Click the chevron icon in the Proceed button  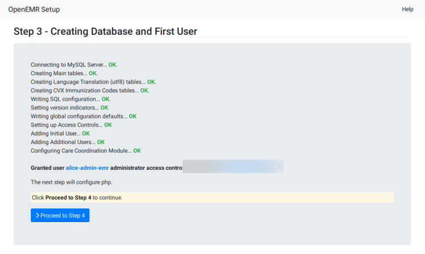pos(37,215)
